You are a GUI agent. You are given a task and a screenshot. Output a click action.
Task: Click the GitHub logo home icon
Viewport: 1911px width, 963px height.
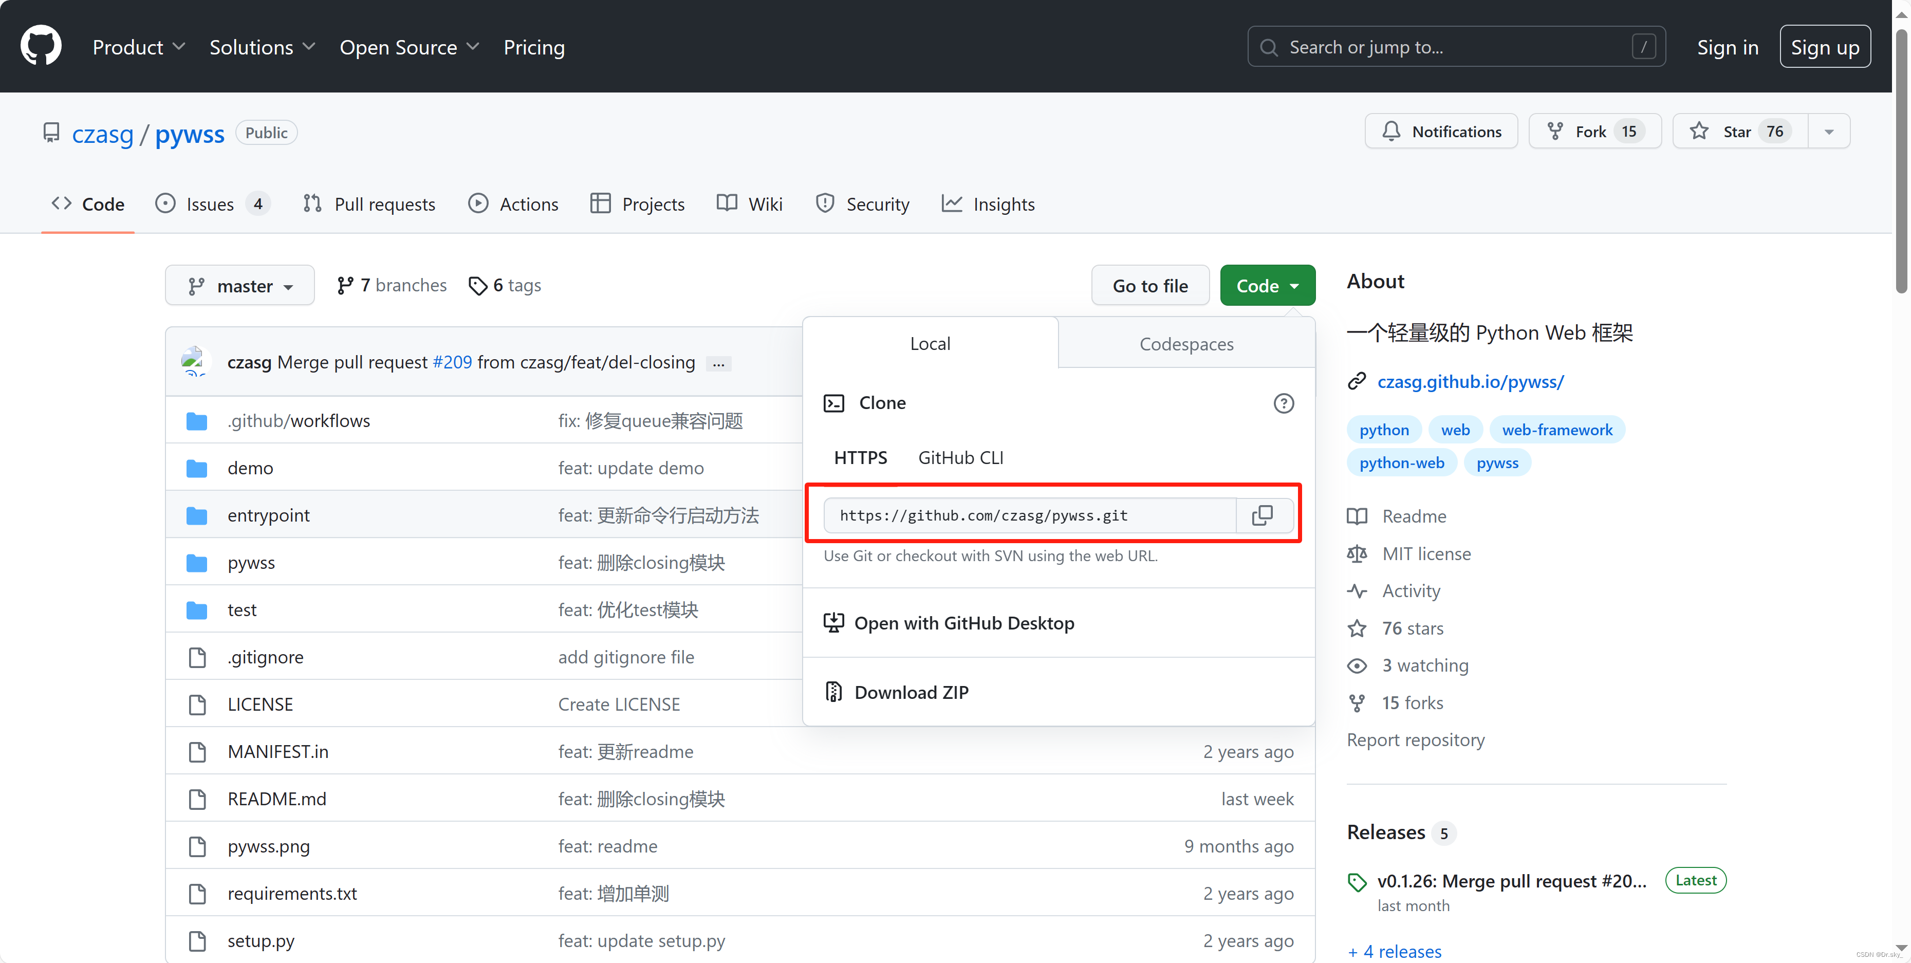pyautogui.click(x=41, y=46)
